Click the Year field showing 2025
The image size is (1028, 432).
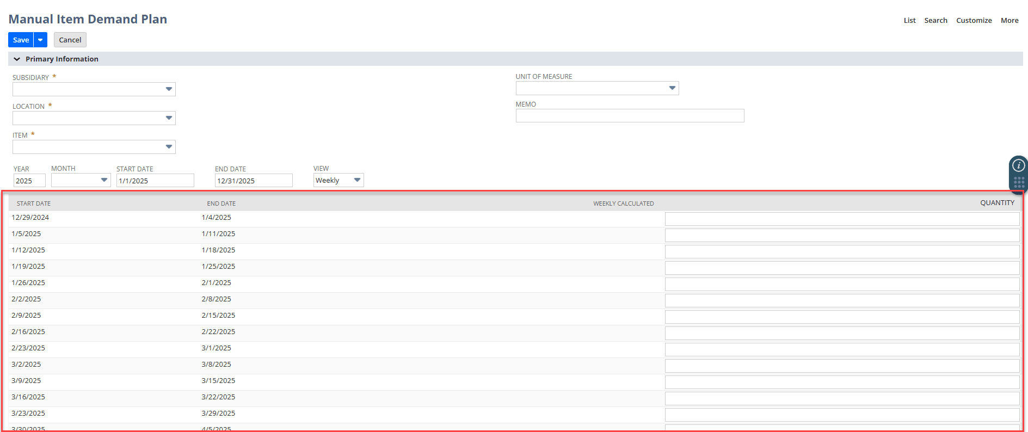click(29, 181)
